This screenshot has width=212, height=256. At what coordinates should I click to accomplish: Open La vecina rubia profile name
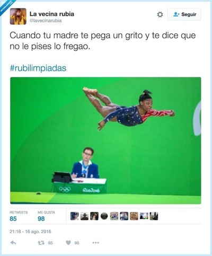click(51, 14)
